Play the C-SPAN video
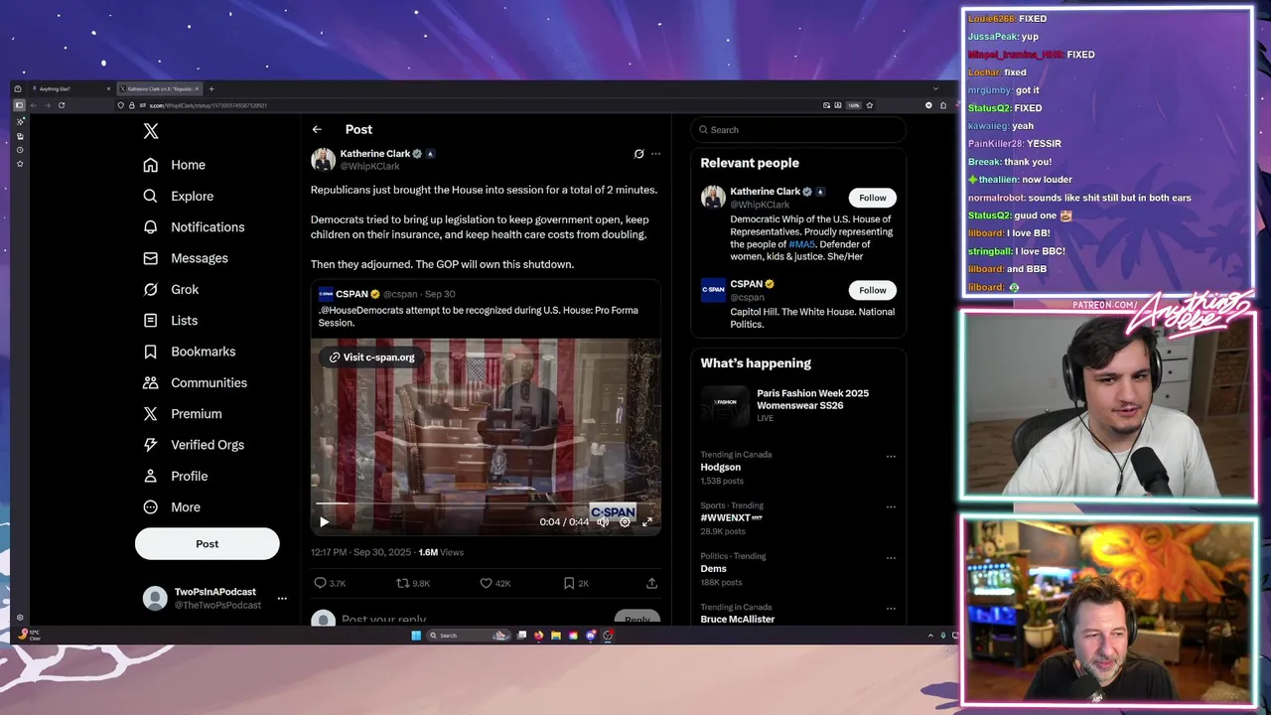 pyautogui.click(x=324, y=521)
